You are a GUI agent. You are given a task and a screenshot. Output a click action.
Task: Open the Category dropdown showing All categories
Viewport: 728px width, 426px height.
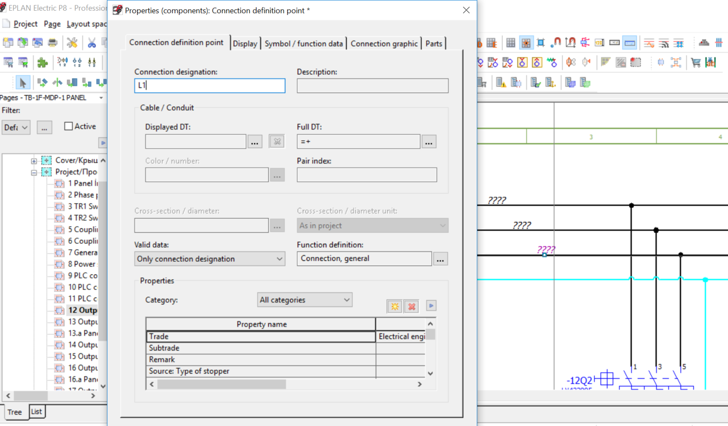pyautogui.click(x=304, y=300)
